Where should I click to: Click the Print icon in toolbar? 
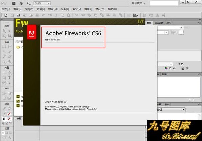[37, 15]
